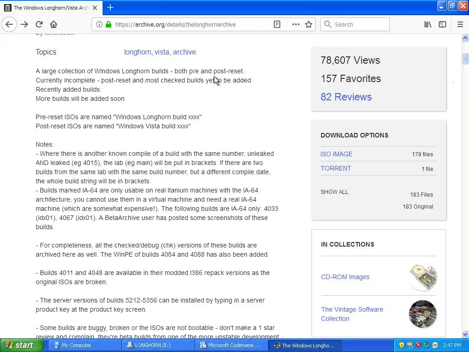Image resolution: width=469 pixels, height=352 pixels.
Task: Click SHOW ALL download files
Action: coord(334,192)
